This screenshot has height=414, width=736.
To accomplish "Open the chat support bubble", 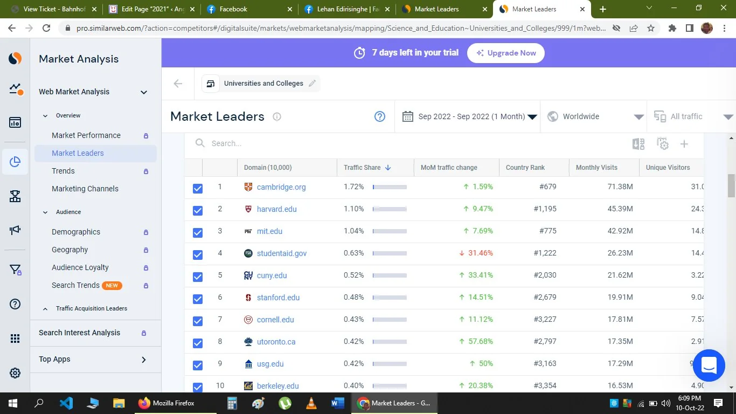I will pos(709,365).
